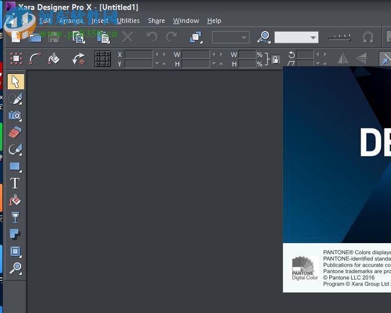391x313 pixels.
Task: Nudge rotation angle right arrow
Action: point(325,54)
